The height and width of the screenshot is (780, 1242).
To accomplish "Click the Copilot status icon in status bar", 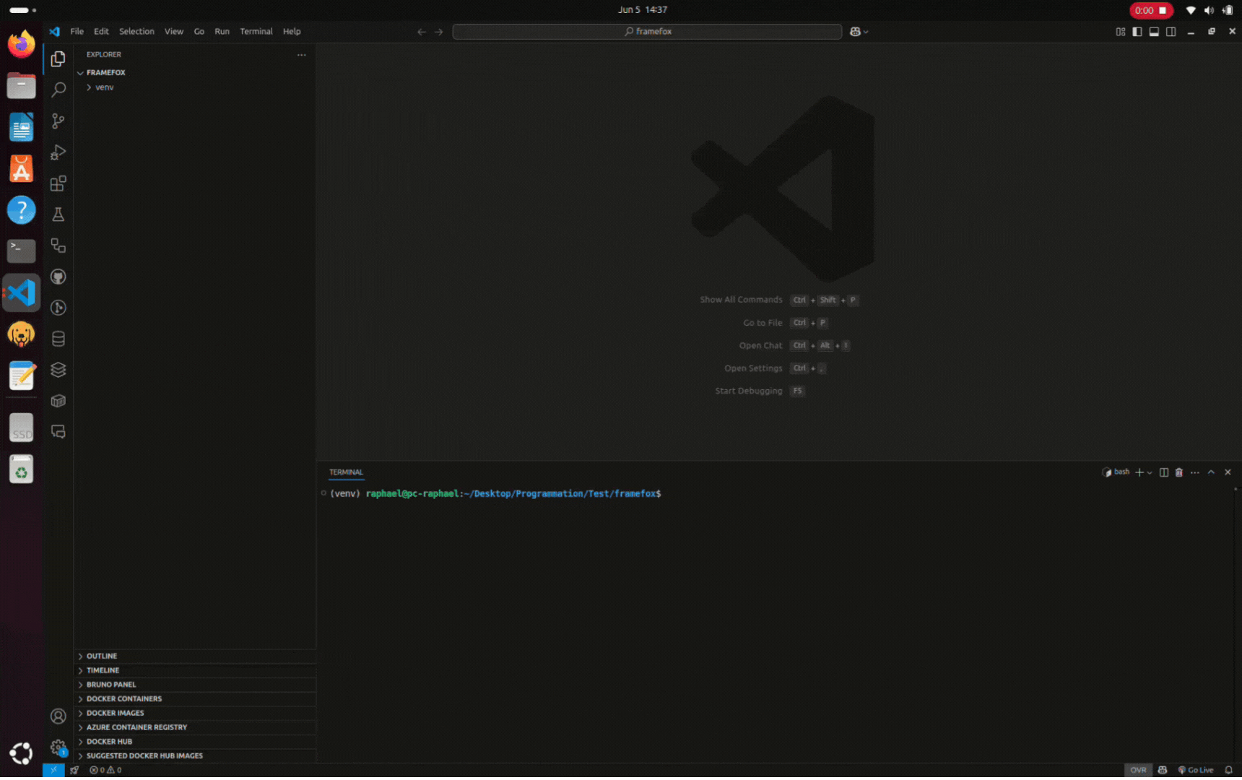I will (1162, 770).
